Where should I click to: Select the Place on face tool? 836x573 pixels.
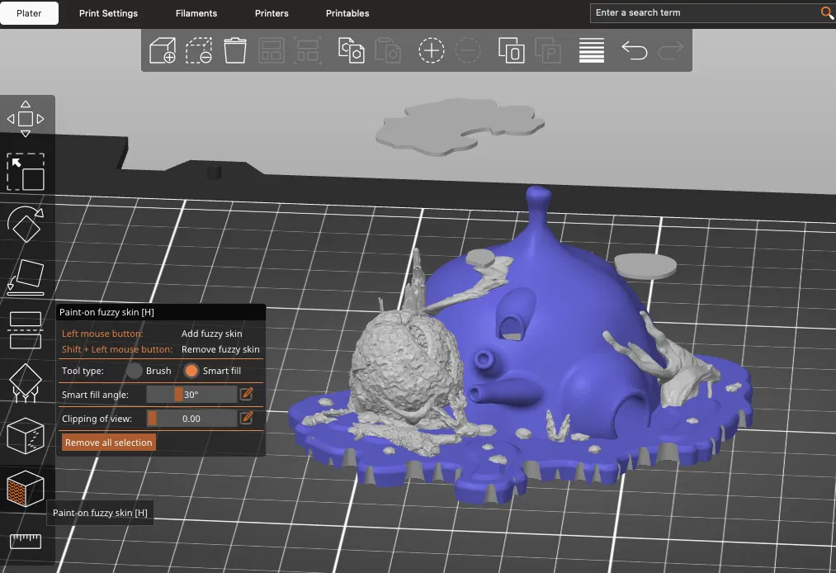[26, 277]
